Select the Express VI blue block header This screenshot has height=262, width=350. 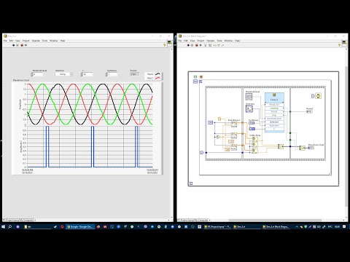pos(274,98)
